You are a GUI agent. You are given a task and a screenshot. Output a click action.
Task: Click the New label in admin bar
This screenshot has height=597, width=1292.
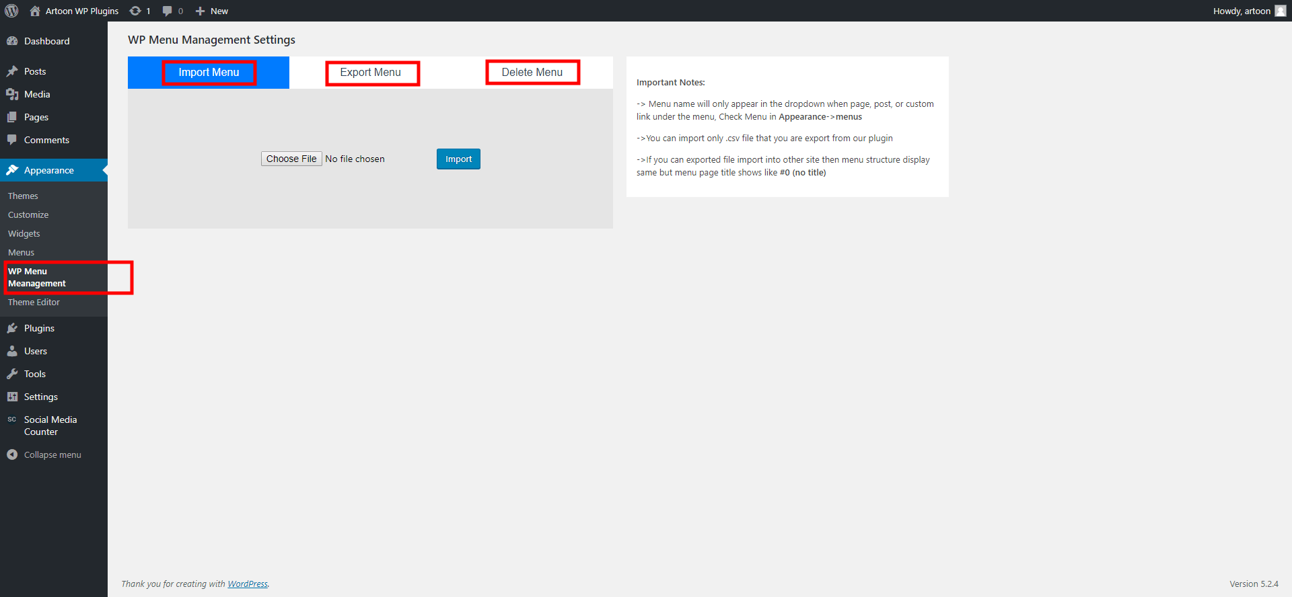pyautogui.click(x=219, y=11)
